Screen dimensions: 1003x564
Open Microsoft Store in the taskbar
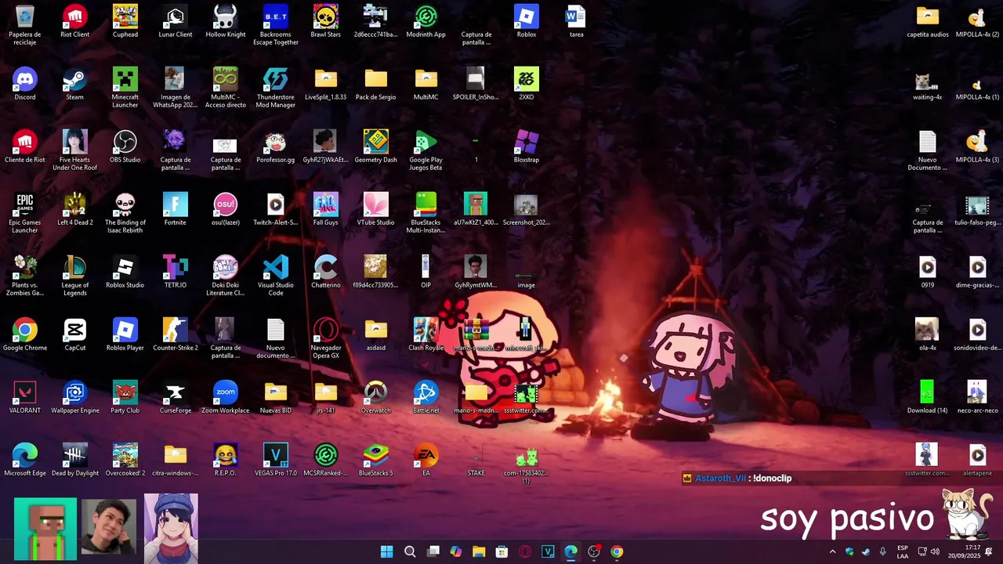(x=501, y=551)
